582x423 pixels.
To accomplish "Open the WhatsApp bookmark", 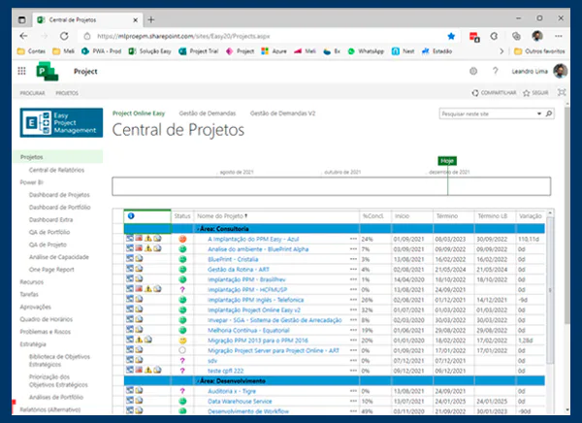I will click(x=366, y=51).
